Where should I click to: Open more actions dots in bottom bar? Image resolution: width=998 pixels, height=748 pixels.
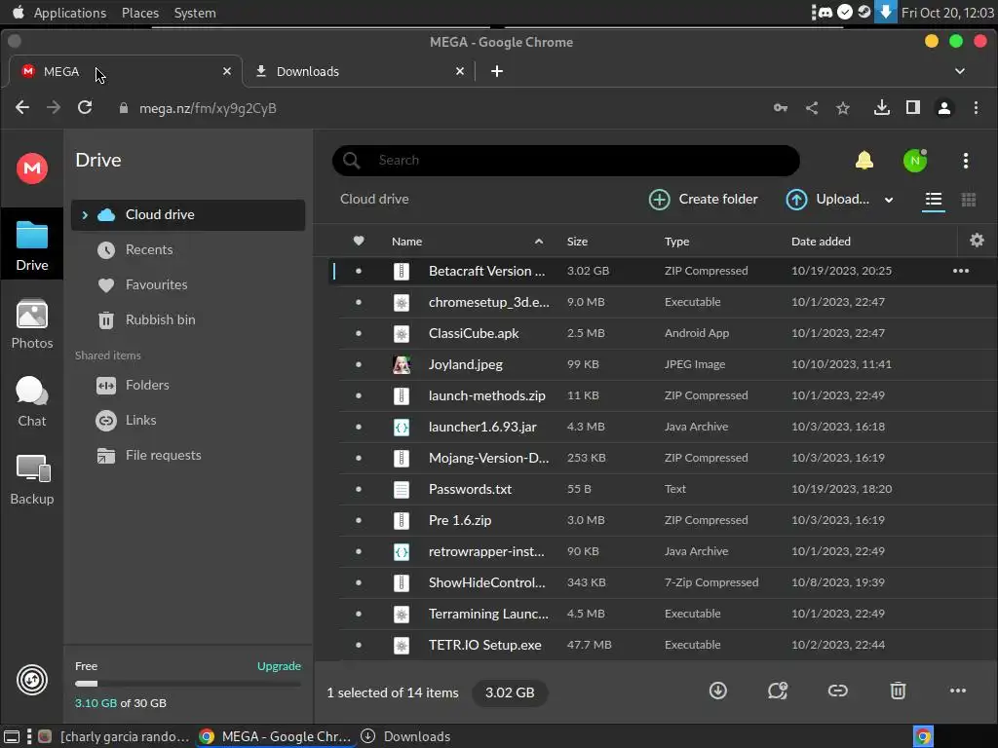coord(957,691)
